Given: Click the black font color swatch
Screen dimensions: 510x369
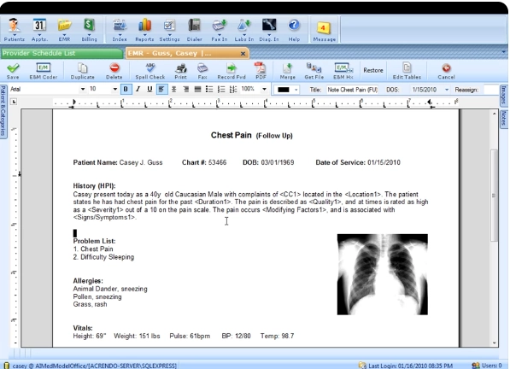Looking at the screenshot, I should [284, 90].
